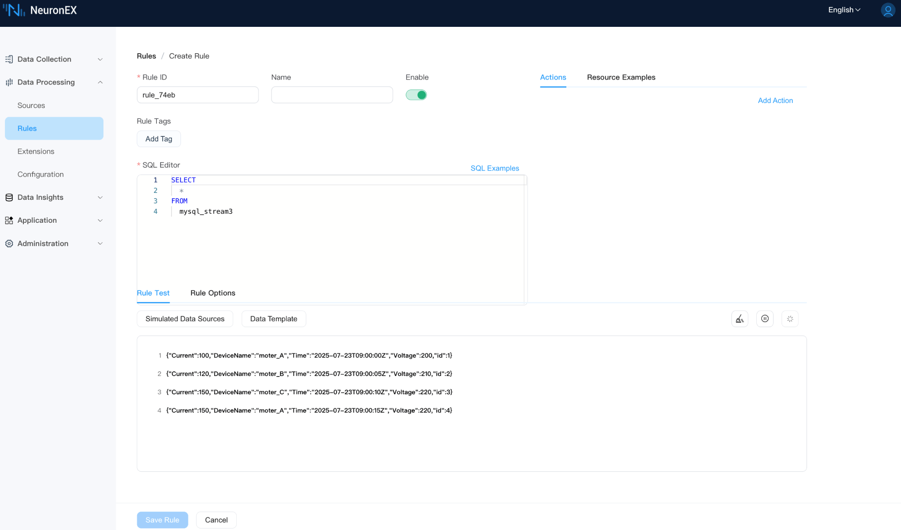Collapse the Data Processing menu chevron
This screenshot has width=901, height=530.
[100, 83]
